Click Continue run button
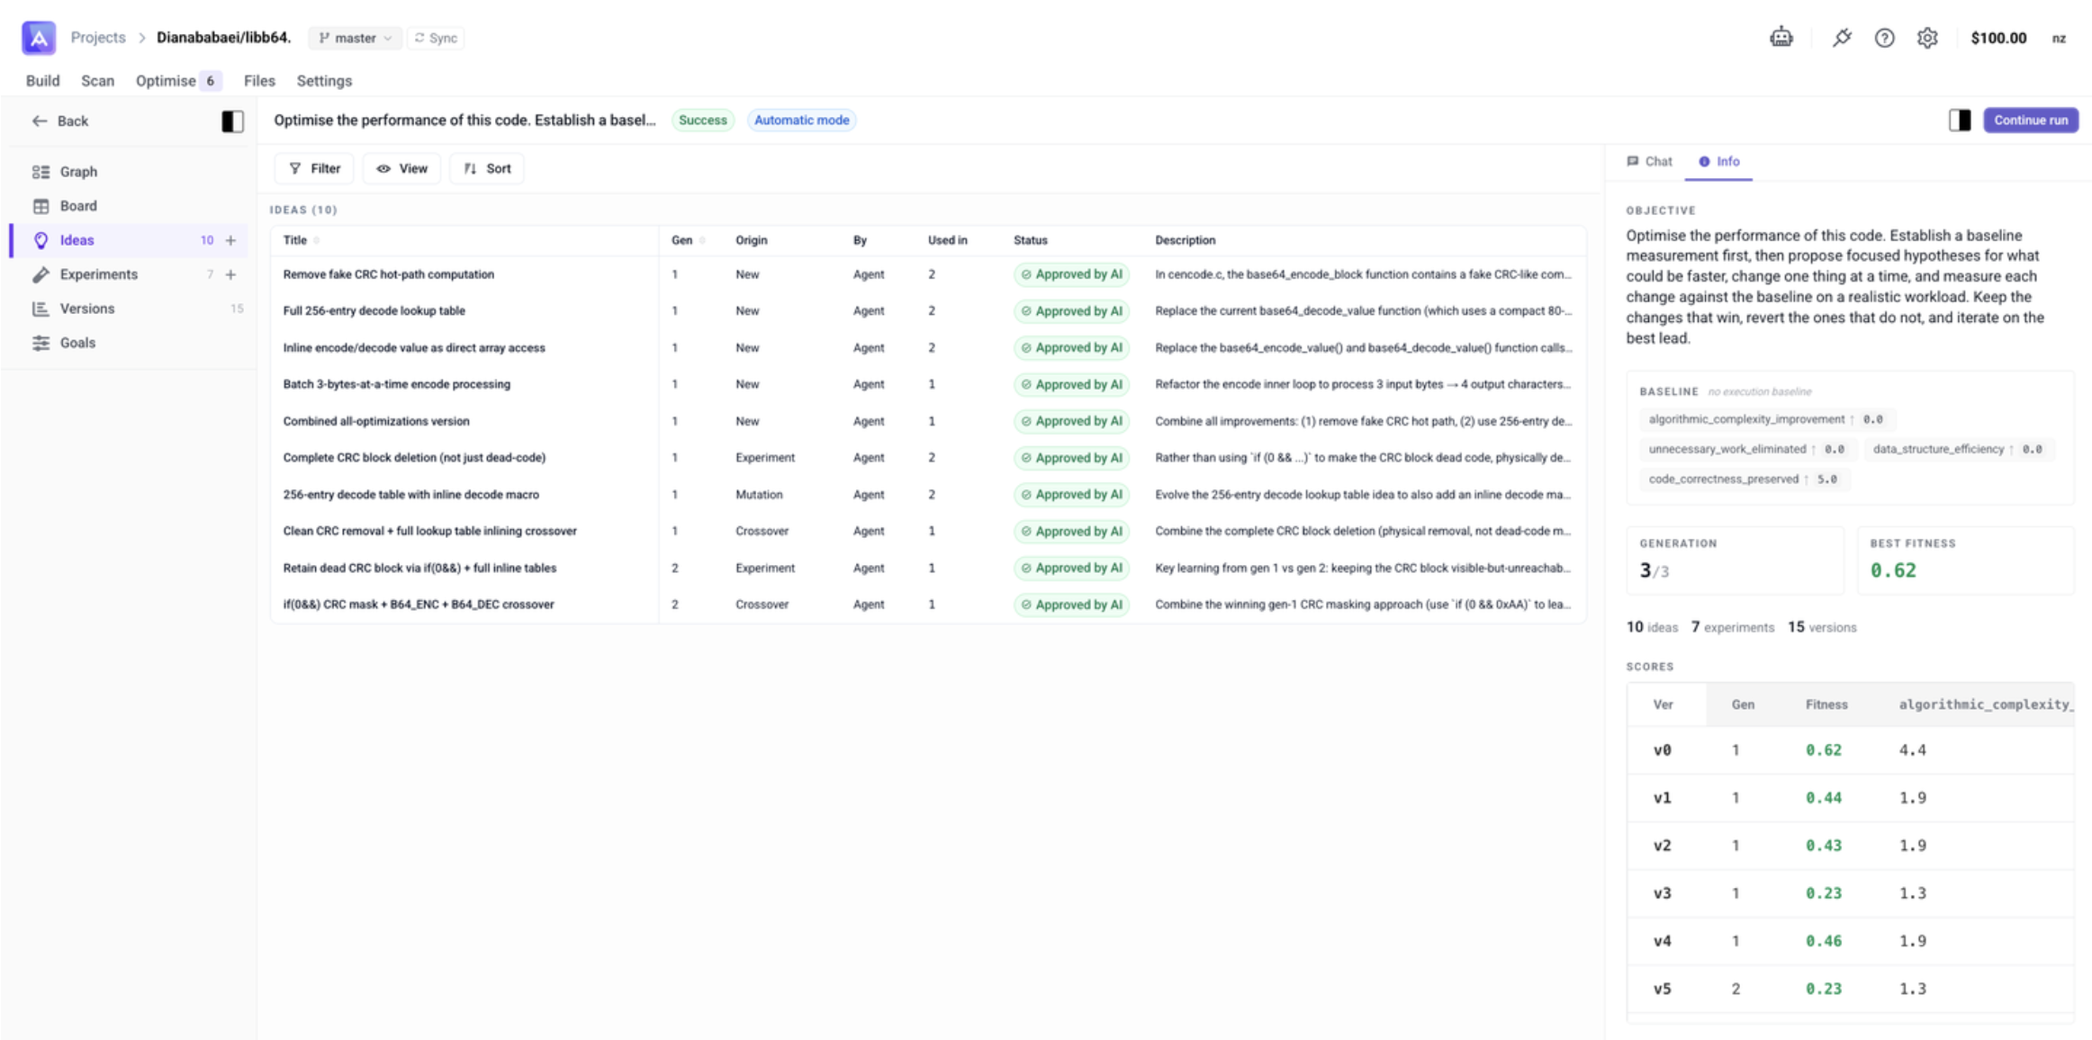The image size is (2092, 1040). point(2031,120)
